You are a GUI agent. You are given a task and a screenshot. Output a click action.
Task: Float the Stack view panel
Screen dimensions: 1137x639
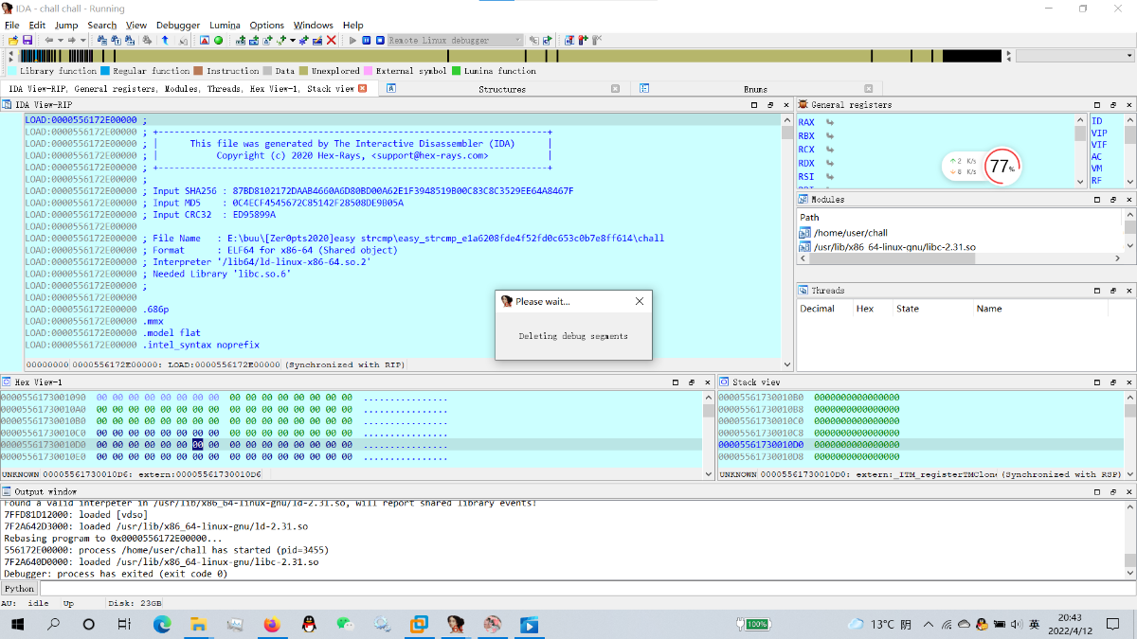pyautogui.click(x=1114, y=382)
